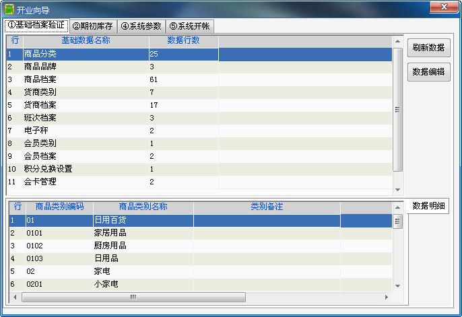Click the 商品类别名称 column header

tap(143, 207)
